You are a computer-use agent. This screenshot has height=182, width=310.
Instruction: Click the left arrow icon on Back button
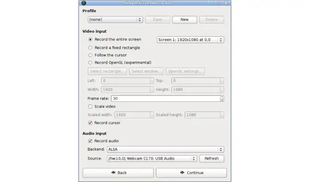[113, 172]
